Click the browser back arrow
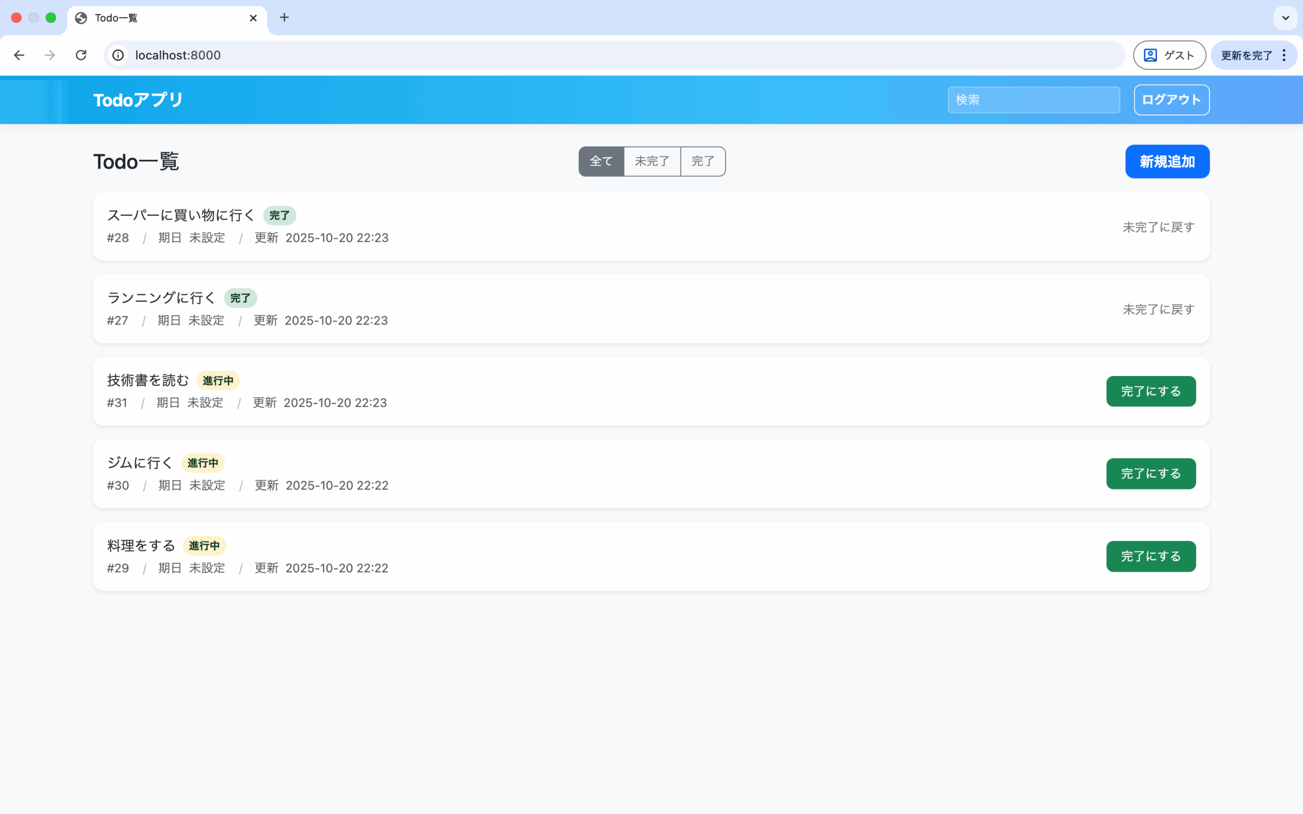 coord(19,55)
